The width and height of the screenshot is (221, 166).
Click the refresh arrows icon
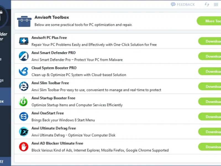click(207, 4)
